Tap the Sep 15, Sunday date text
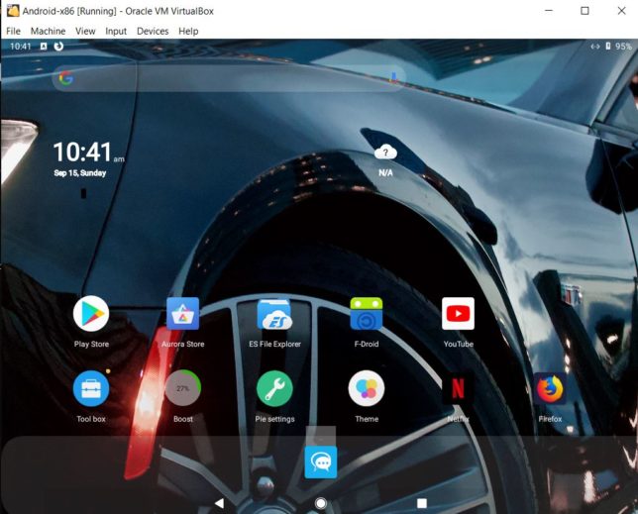Screen dimensions: 638x514 click(x=80, y=173)
